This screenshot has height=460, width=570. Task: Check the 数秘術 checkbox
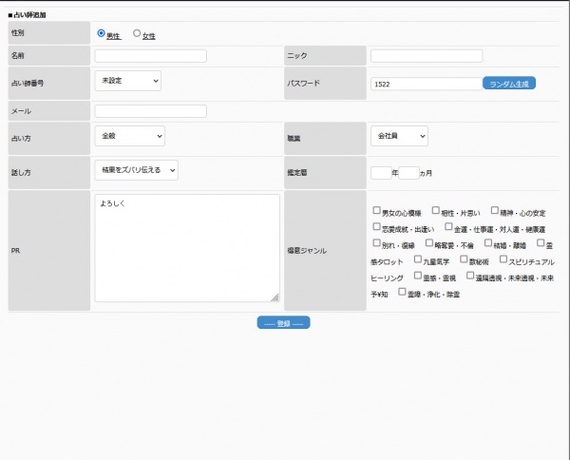(x=464, y=259)
